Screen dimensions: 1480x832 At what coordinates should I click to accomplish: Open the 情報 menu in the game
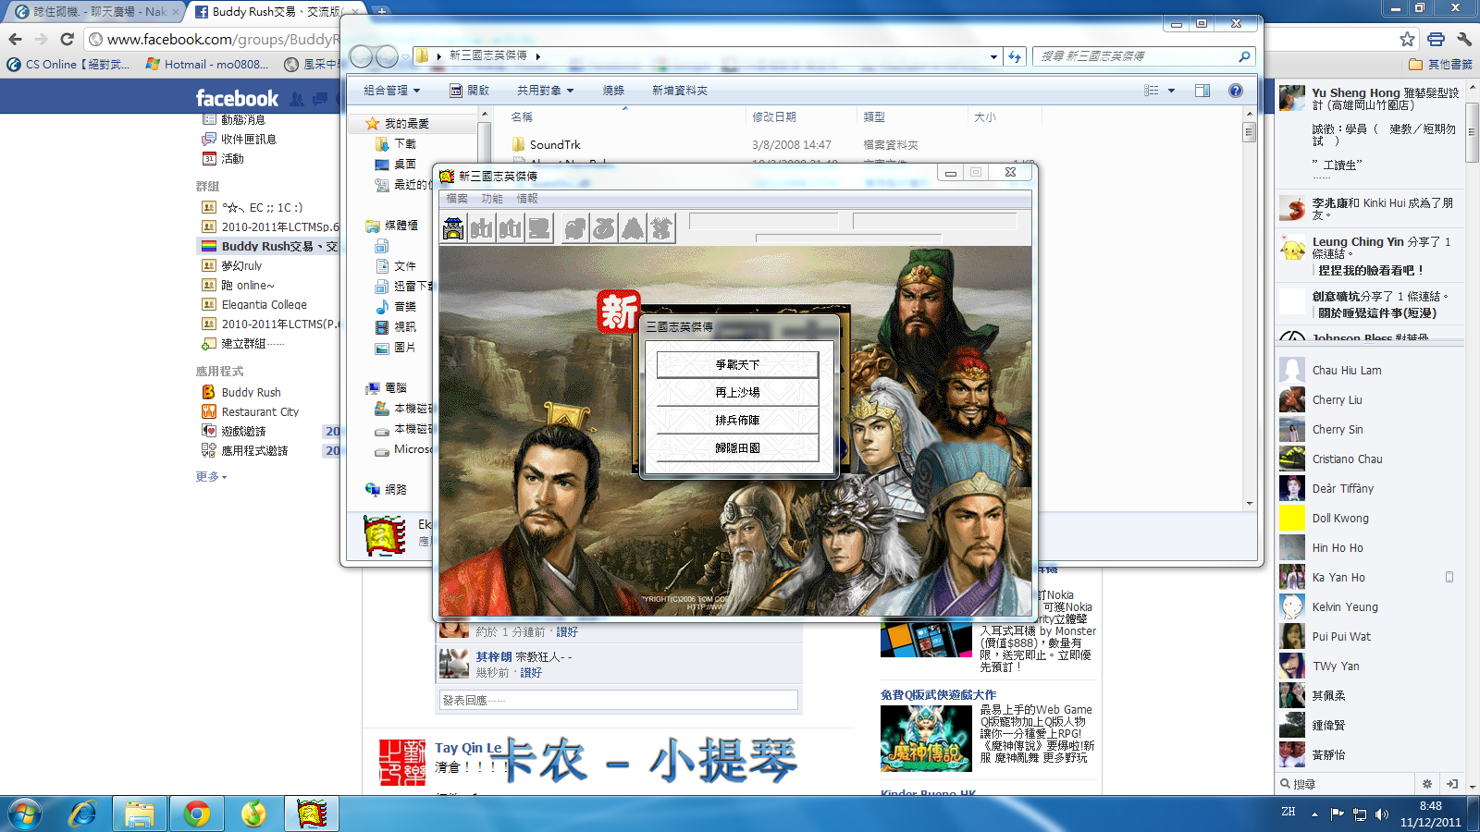[x=527, y=199]
